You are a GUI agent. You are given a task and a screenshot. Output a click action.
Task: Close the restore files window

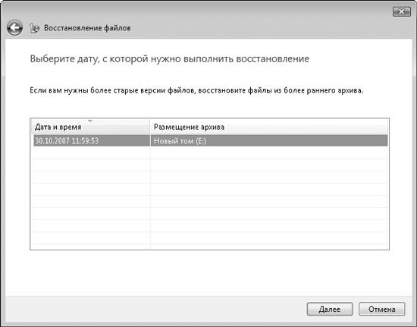pos(401,11)
